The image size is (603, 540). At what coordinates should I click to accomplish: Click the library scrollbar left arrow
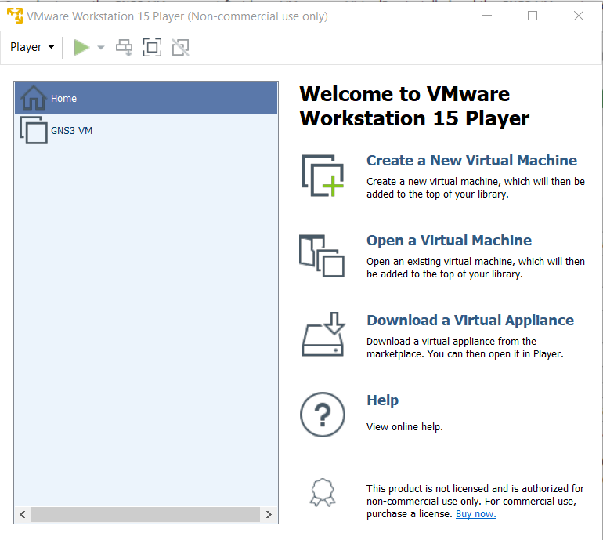23,515
